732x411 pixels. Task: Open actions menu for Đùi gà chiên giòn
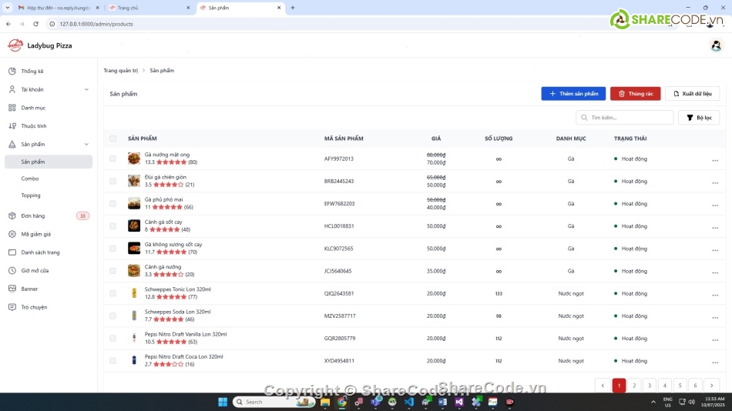pyautogui.click(x=715, y=182)
